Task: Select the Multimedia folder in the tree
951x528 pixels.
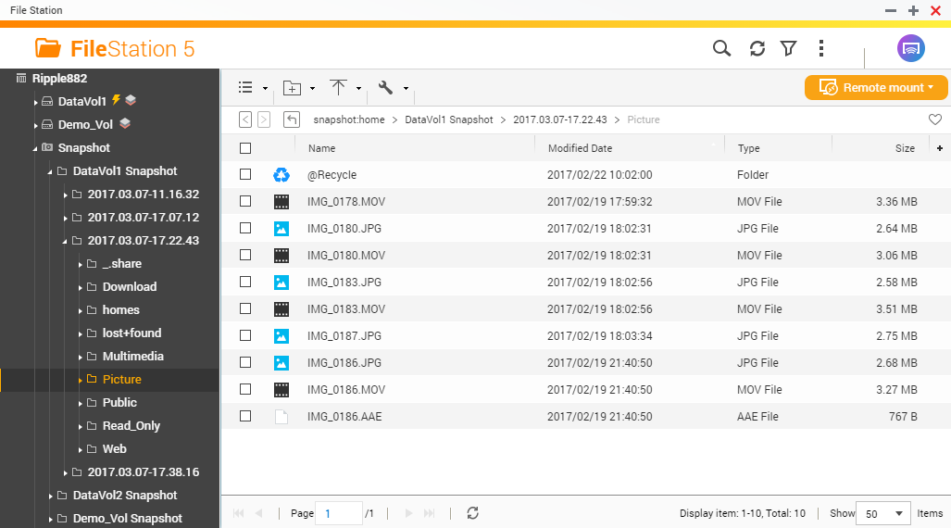Action: (132, 357)
